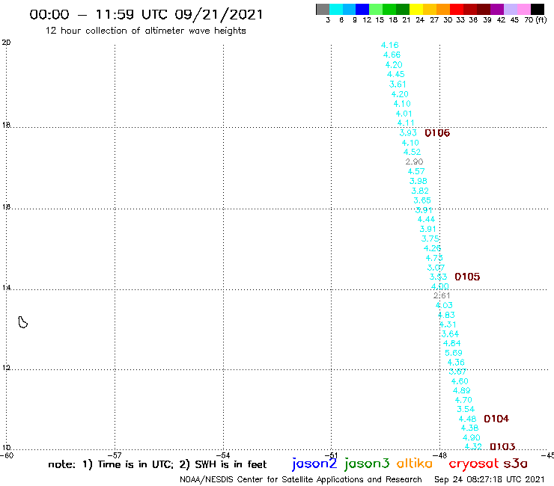Click the 0103 pass time marker
This screenshot has height=486, width=554.
[502, 447]
